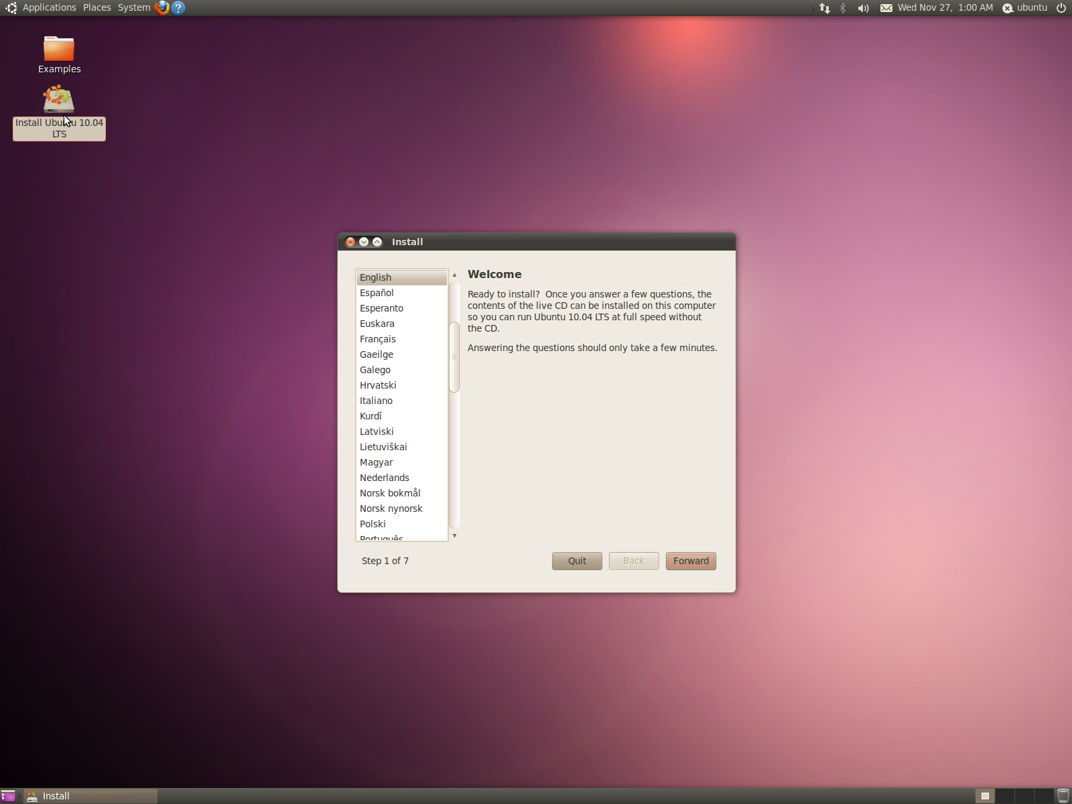This screenshot has height=804, width=1072.
Task: Click the Step 1 of 7 label
Action: (x=385, y=561)
